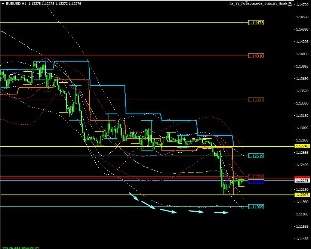Click the rightmost horizontal cyan arrow
This screenshot has width=311, height=249.
pos(221,213)
